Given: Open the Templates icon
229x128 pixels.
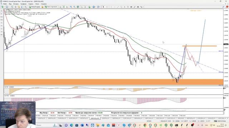Looking at the screenshot, I should (98, 7).
